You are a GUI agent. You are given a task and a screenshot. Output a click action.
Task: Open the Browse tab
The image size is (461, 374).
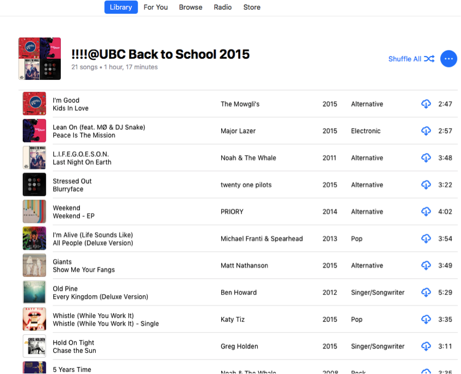(x=190, y=7)
